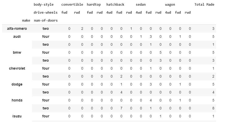Click the "audi" make label
The height and width of the screenshot is (122, 228).
click(x=17, y=36)
